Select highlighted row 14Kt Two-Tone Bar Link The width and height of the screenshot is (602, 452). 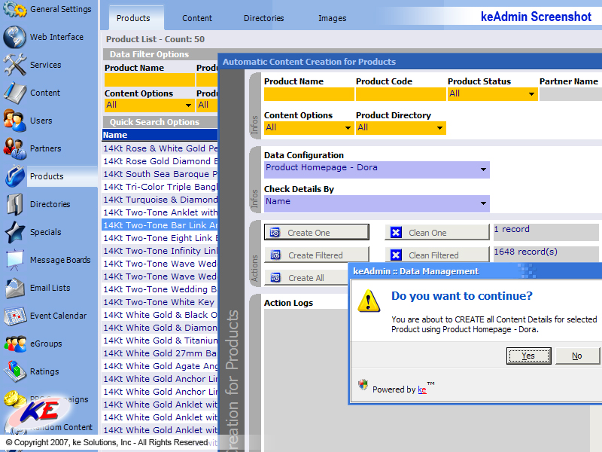tap(160, 225)
